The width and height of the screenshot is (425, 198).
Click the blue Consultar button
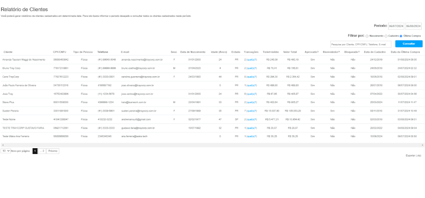[x=409, y=44]
